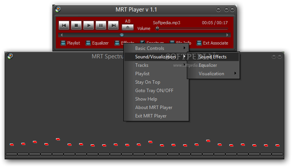Click the MRT Player v 1.1 title
This screenshot has width=292, height=167.
(x=136, y=10)
